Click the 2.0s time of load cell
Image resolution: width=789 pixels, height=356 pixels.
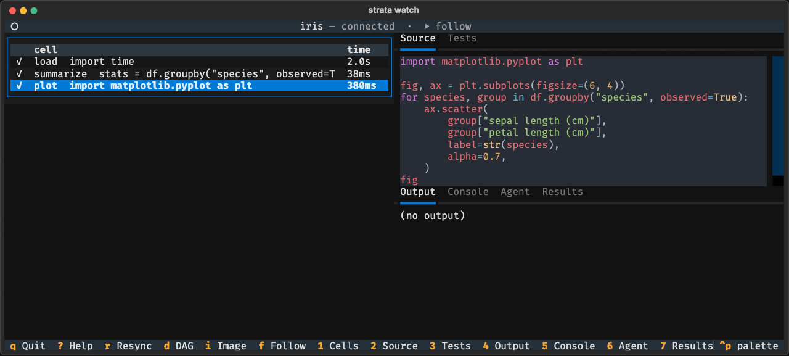click(359, 62)
